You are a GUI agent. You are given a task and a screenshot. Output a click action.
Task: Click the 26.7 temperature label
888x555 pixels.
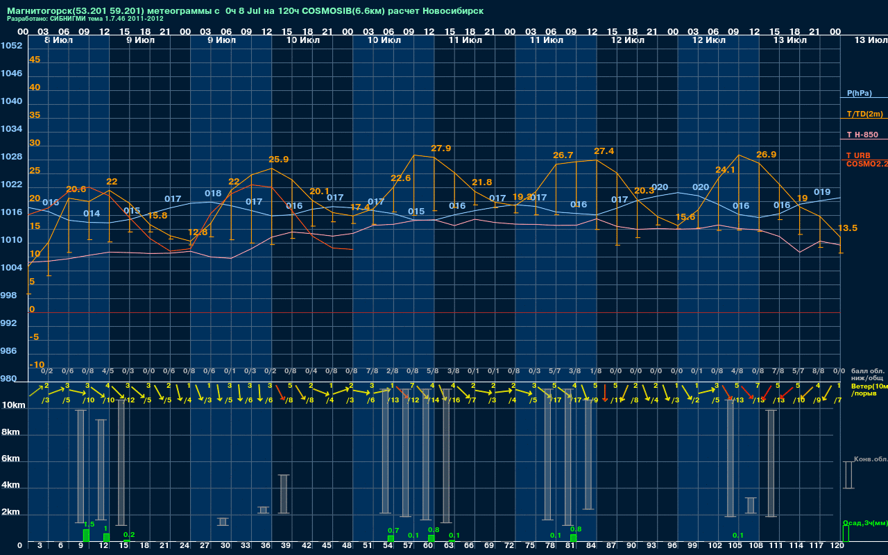click(x=563, y=155)
